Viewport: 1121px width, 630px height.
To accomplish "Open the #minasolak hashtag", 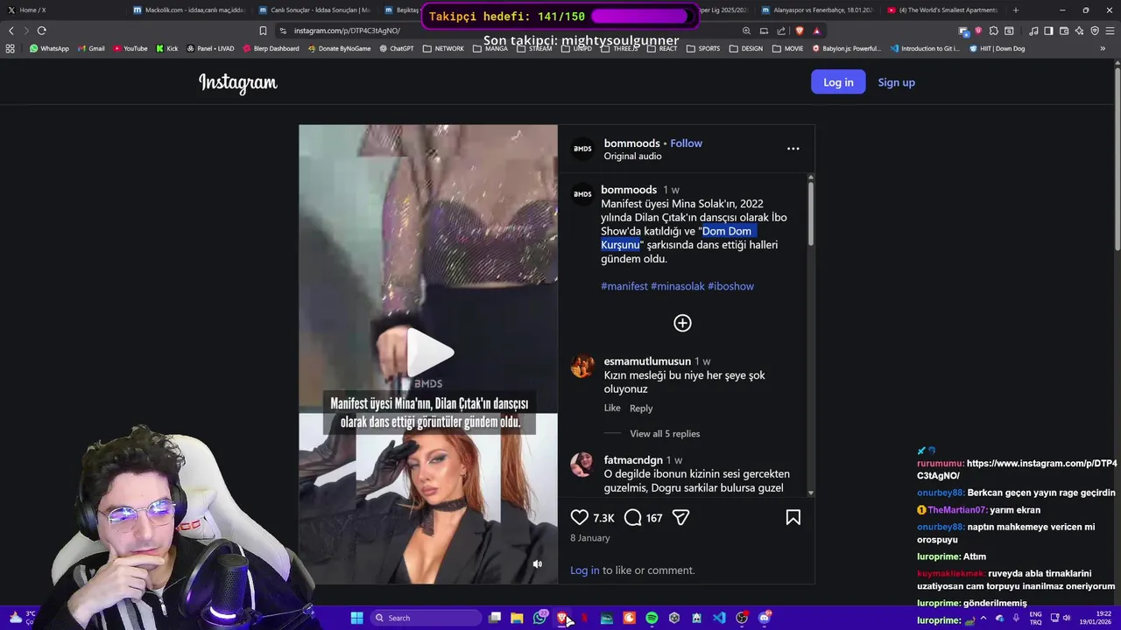I will coord(678,286).
